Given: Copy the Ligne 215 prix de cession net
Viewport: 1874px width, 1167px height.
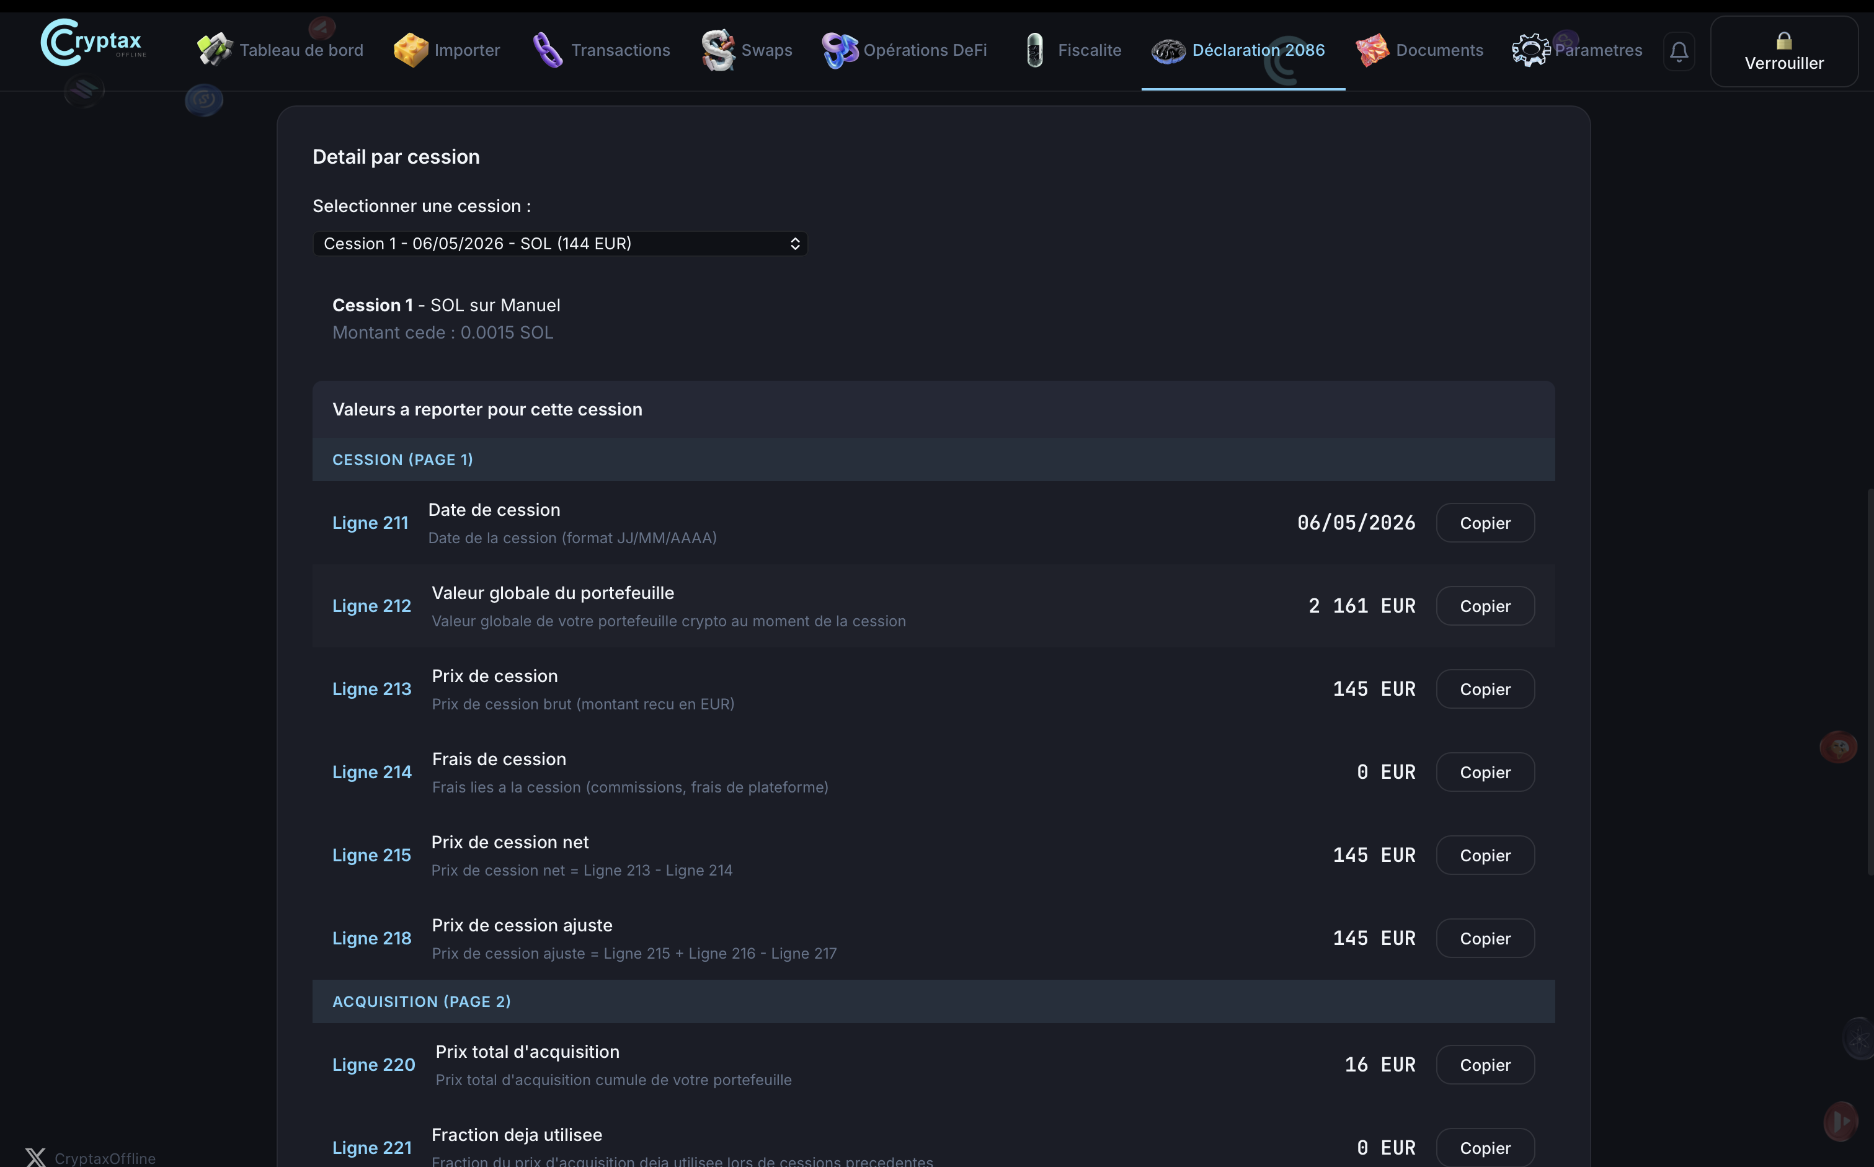Looking at the screenshot, I should coord(1485,856).
